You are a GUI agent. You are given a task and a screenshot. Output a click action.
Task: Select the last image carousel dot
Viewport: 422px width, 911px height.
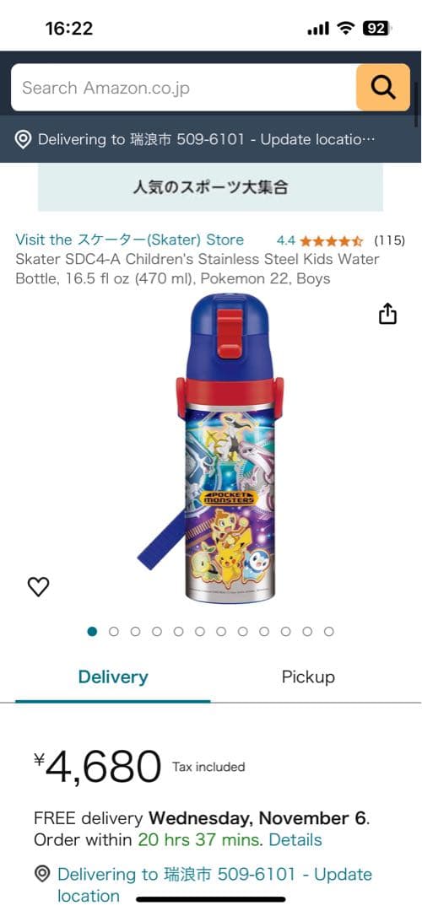tap(329, 632)
